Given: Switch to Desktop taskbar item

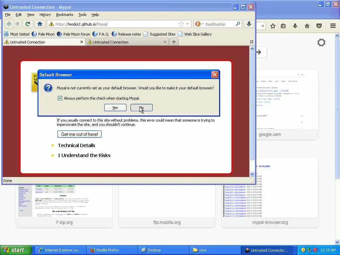Looking at the screenshot, I should [163, 250].
